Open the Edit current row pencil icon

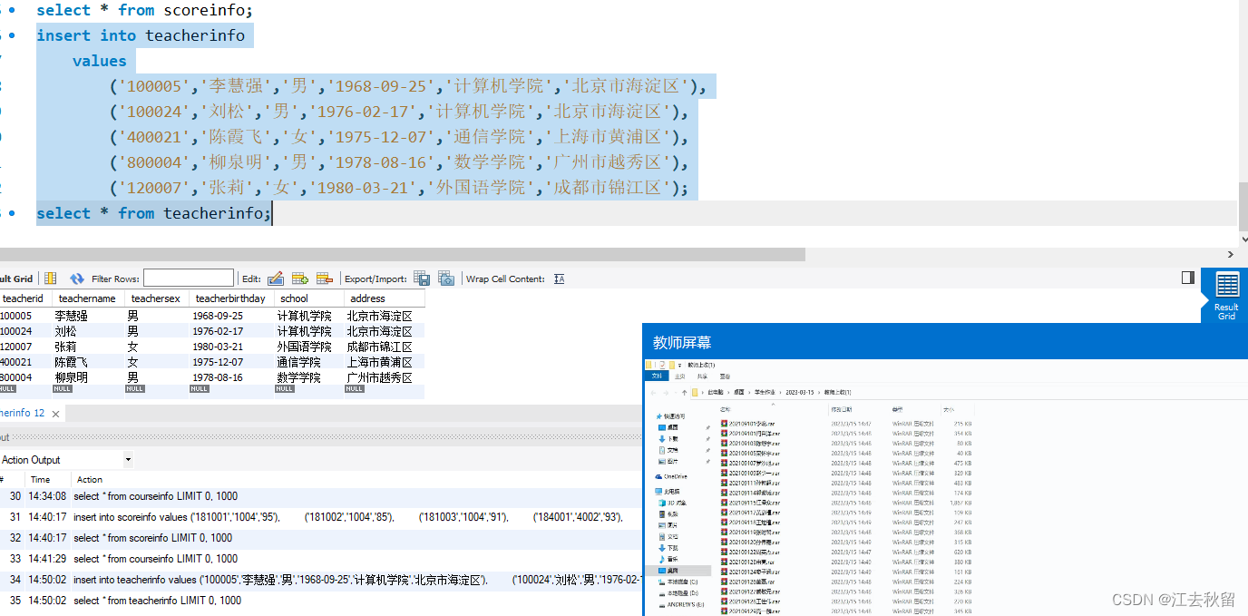(x=275, y=279)
